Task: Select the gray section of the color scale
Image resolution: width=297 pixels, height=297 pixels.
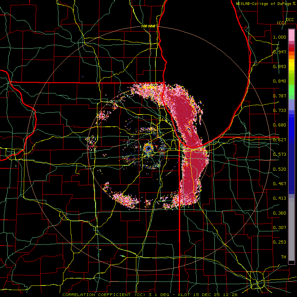Action: (x=291, y=229)
